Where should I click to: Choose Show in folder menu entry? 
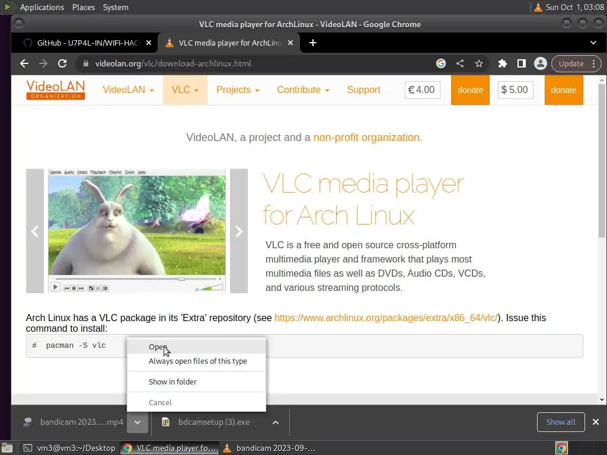pyautogui.click(x=197, y=382)
